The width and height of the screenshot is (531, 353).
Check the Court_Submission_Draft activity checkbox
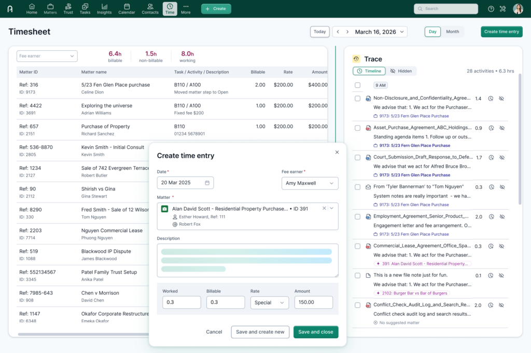pos(358,158)
